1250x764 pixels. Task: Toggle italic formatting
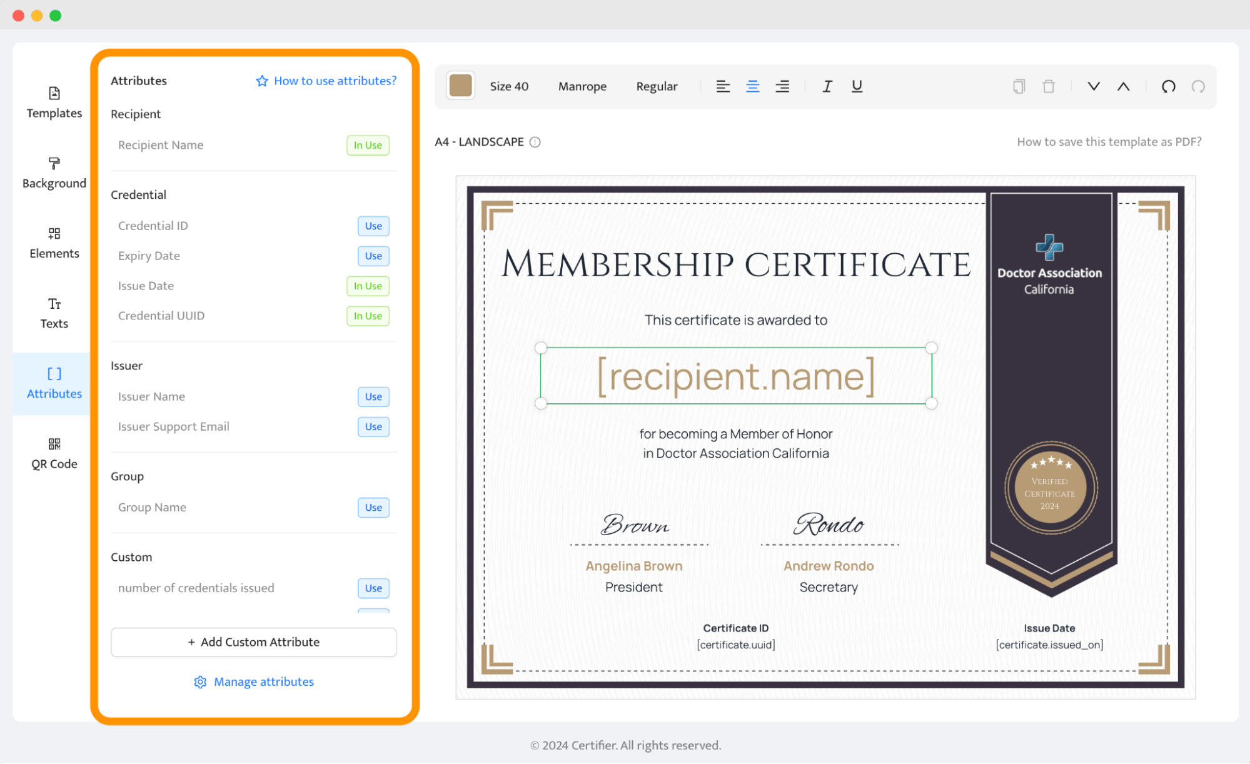[x=827, y=86]
